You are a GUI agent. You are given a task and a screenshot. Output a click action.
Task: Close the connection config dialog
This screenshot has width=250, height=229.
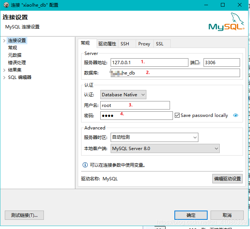[x=239, y=5]
